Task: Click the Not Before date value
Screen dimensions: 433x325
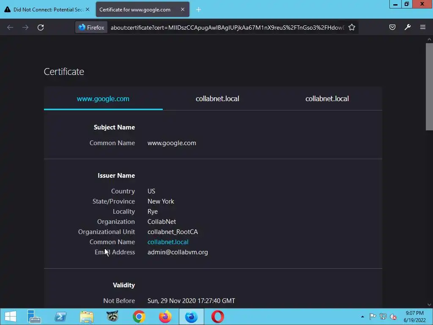Action: (x=191, y=301)
